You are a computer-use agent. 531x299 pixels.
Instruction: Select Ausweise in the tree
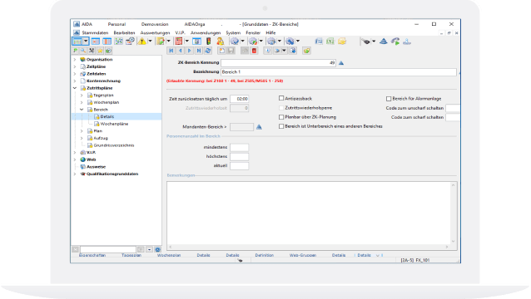[x=96, y=167]
